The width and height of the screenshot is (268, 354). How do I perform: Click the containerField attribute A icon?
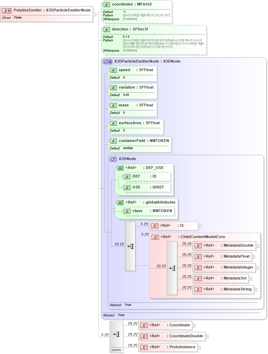[113, 141]
